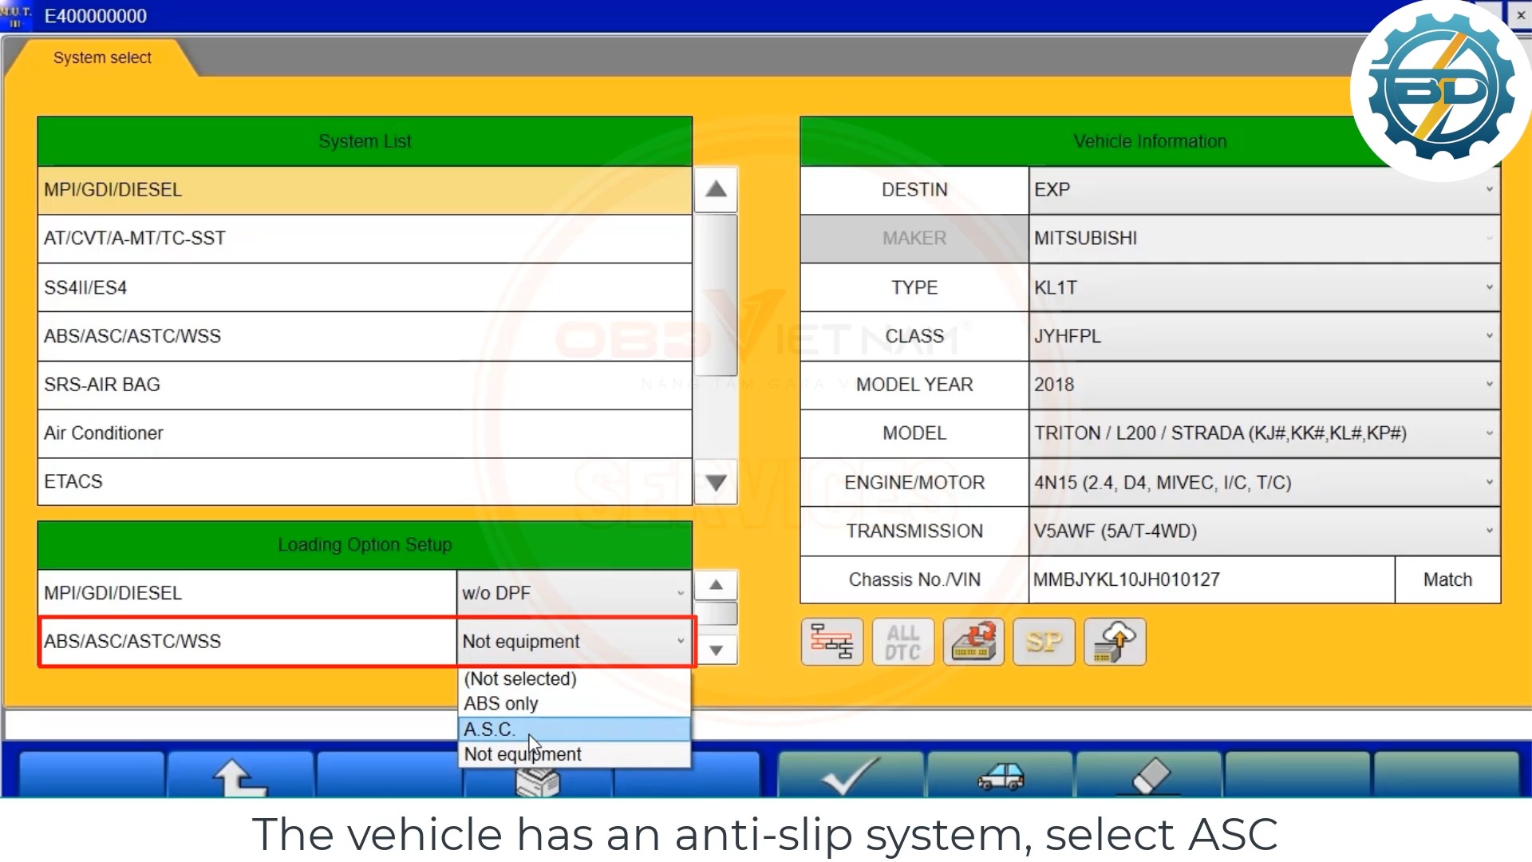Open the TRANSMISSION dropdown showing V5AWF
The width and height of the screenshot is (1532, 862).
[x=1264, y=531]
